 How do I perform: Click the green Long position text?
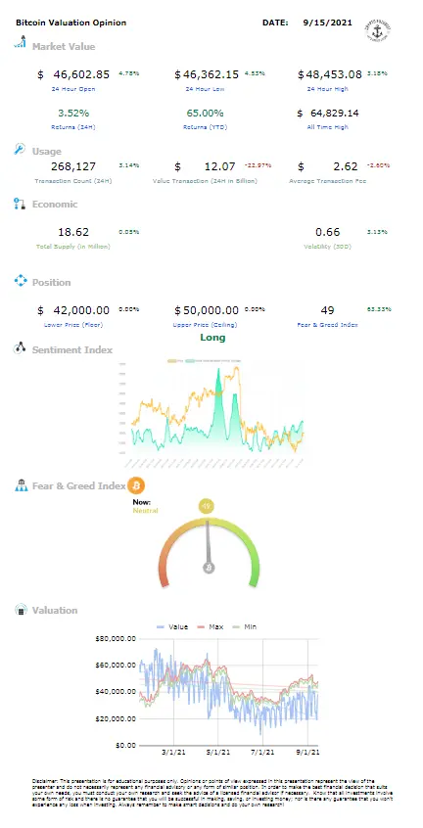point(212,337)
